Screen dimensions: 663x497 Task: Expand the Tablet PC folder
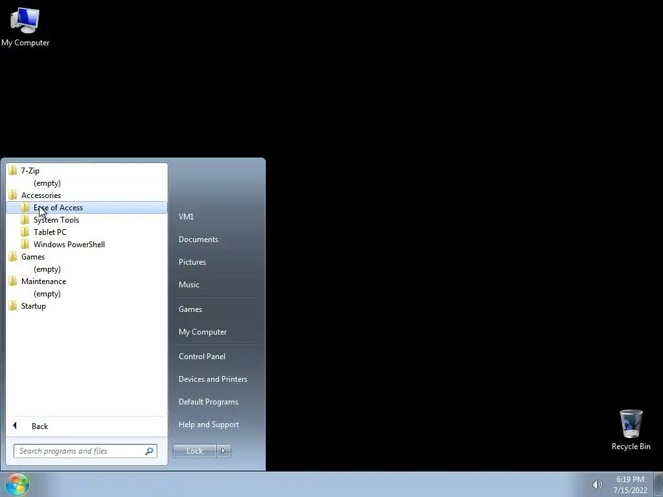point(87,232)
